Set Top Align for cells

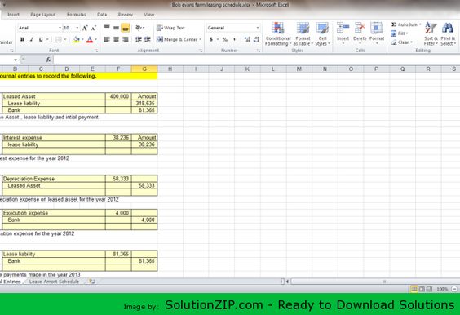click(x=107, y=28)
